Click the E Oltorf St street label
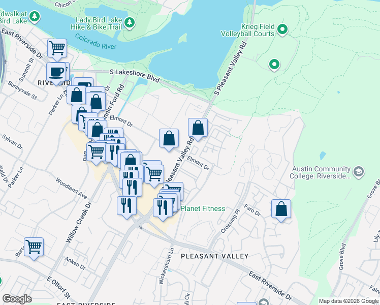This screenshot has height=305, width=380. (58, 288)
